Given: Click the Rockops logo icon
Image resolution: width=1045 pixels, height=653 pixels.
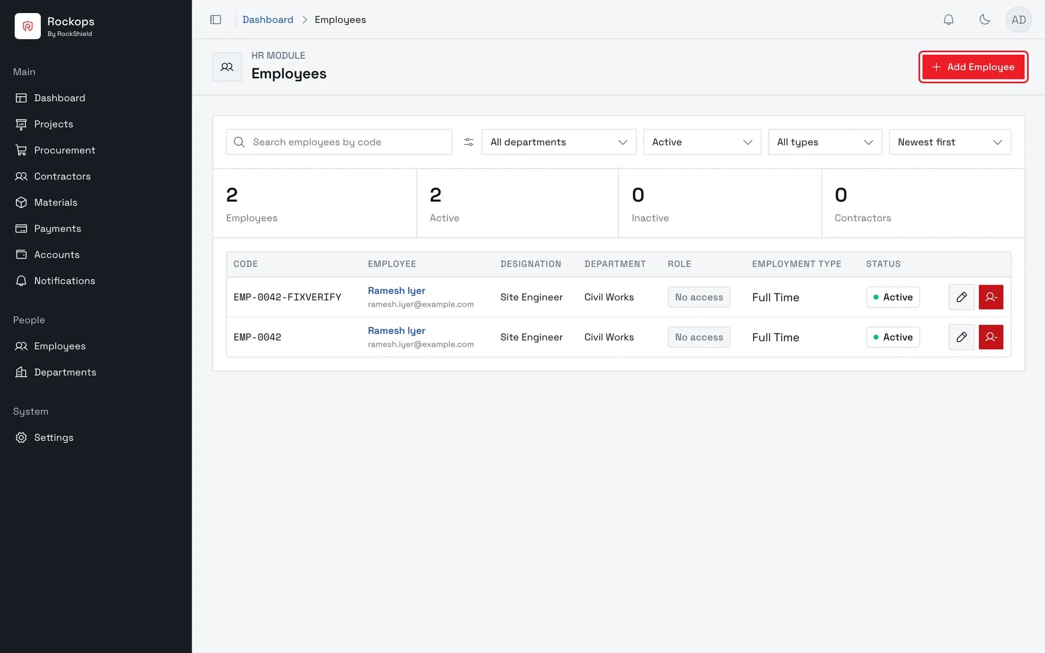Looking at the screenshot, I should point(28,26).
